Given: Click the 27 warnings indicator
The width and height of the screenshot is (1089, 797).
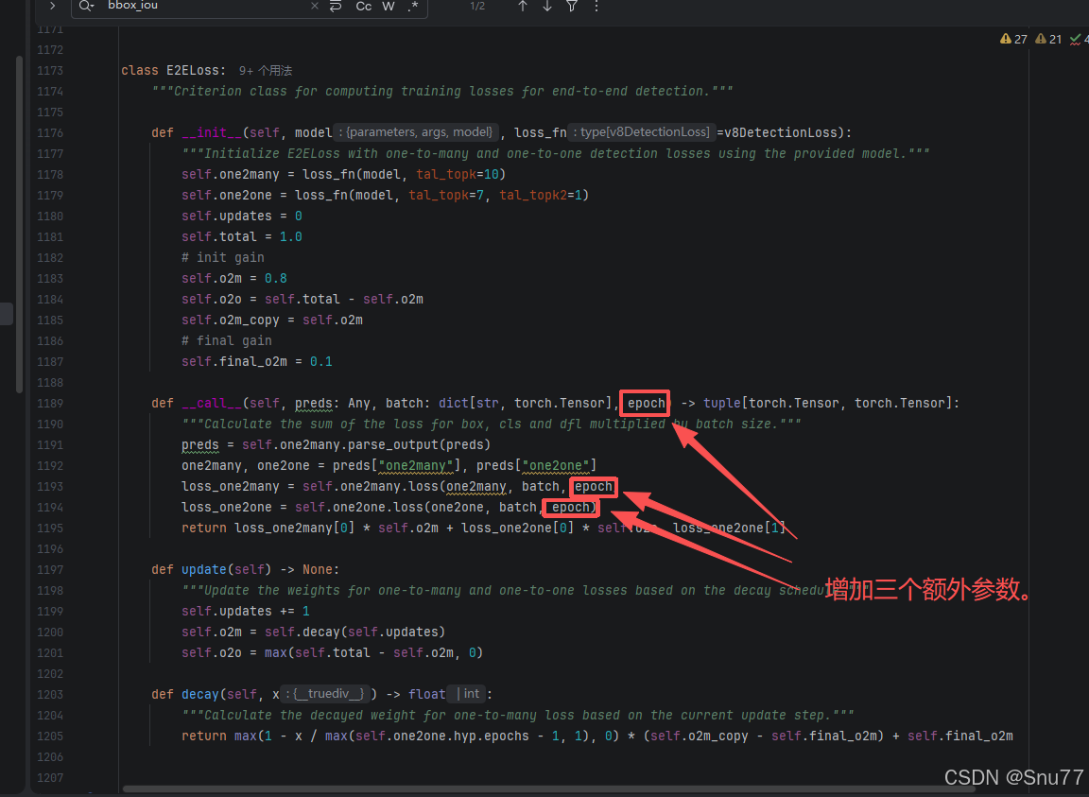Looking at the screenshot, I should [x=1013, y=39].
